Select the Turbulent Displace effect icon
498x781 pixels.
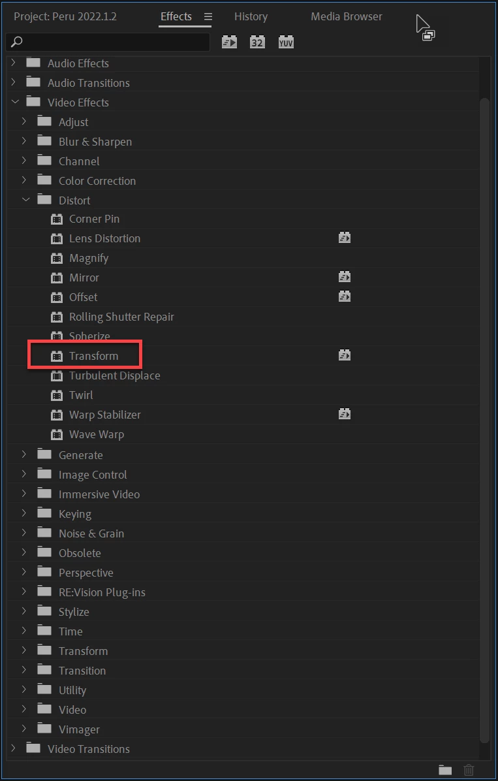coord(57,375)
